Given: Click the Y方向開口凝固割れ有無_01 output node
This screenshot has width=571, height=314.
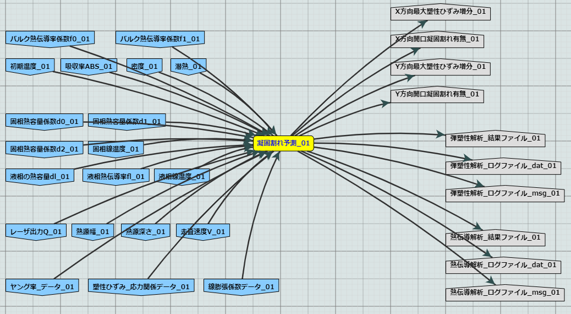Looking at the screenshot, I should click(x=437, y=94).
